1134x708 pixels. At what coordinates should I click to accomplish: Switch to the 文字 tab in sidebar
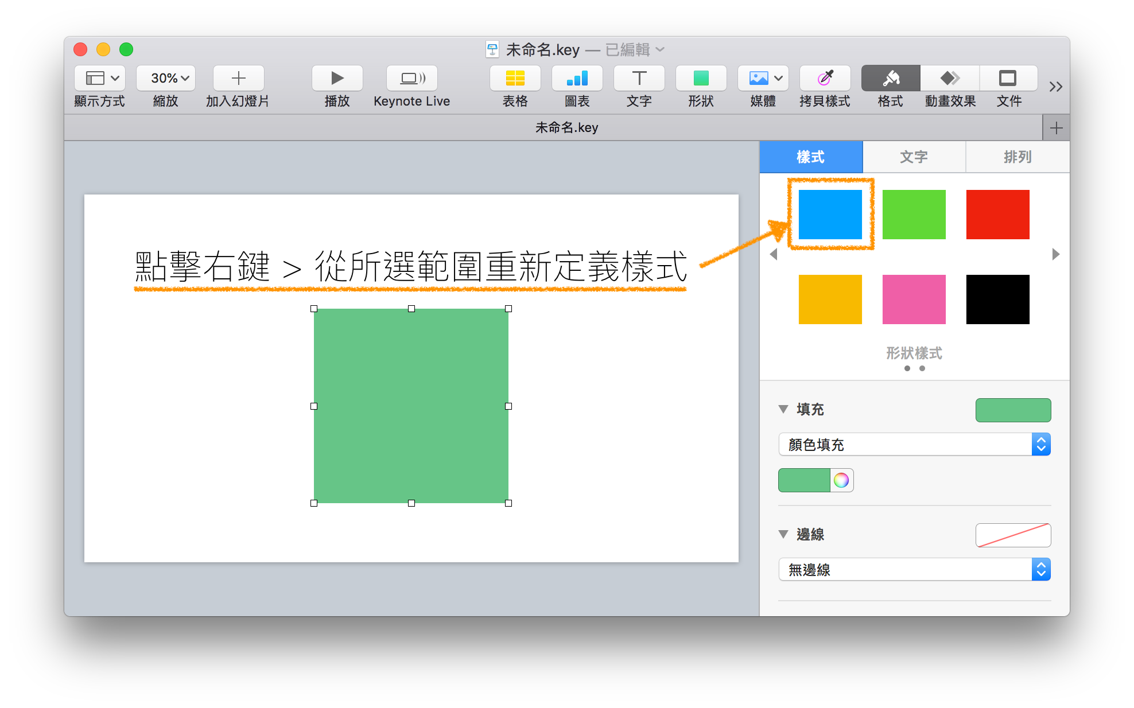coord(914,157)
